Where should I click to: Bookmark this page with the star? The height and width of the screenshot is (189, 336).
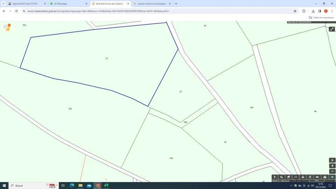point(295,11)
